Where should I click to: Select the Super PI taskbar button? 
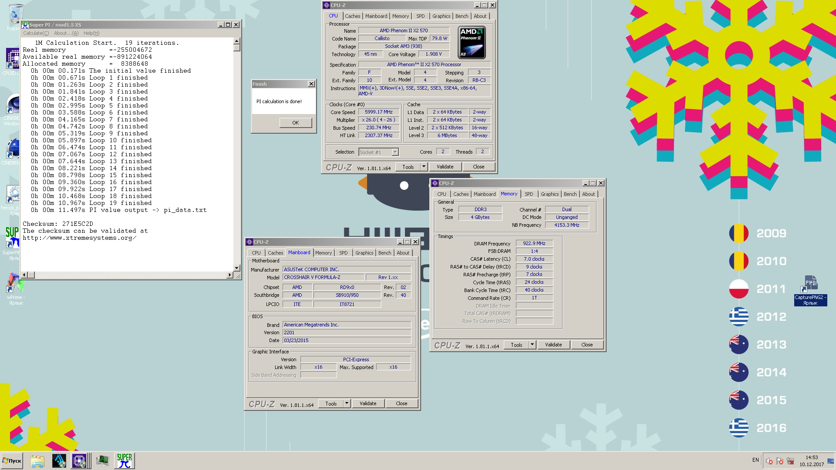(x=124, y=461)
